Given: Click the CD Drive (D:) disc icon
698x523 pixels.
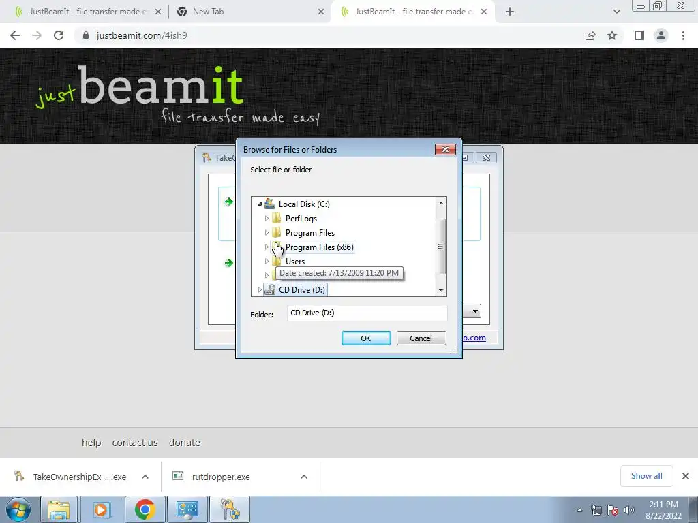Looking at the screenshot, I should tap(270, 289).
